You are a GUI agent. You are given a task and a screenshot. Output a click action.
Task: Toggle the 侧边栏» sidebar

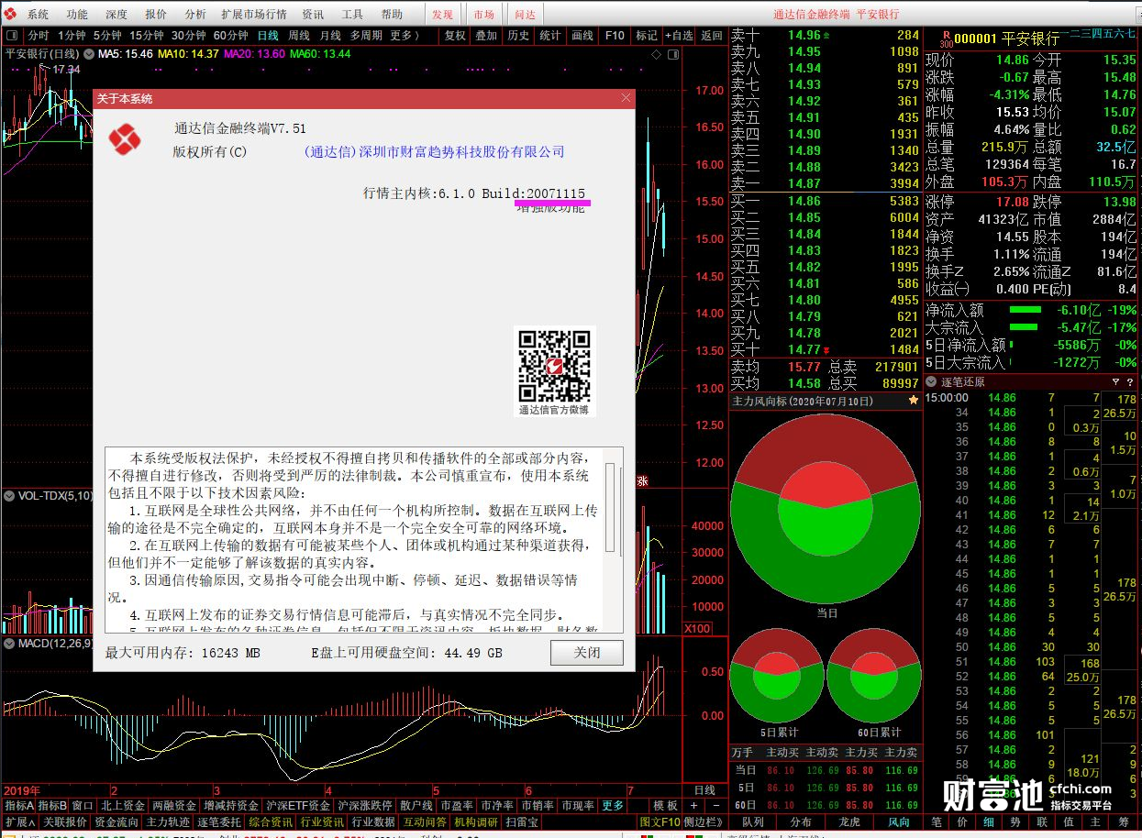704,822
